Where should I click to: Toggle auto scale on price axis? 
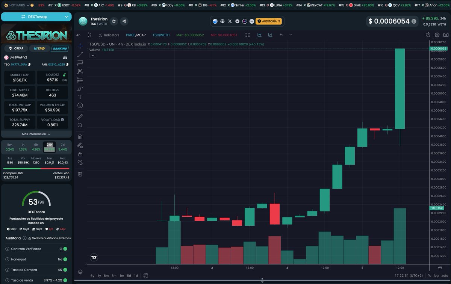444,276
